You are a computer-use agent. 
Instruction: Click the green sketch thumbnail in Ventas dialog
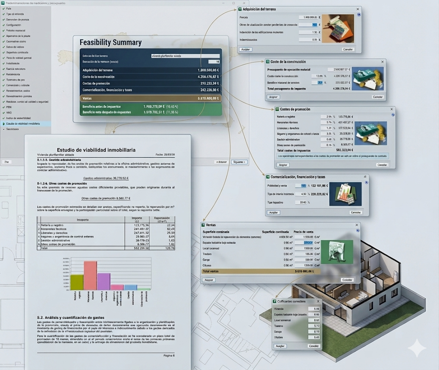point(337,252)
